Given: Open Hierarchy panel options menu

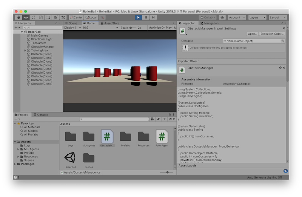Looking at the screenshot, I should click(60, 23).
